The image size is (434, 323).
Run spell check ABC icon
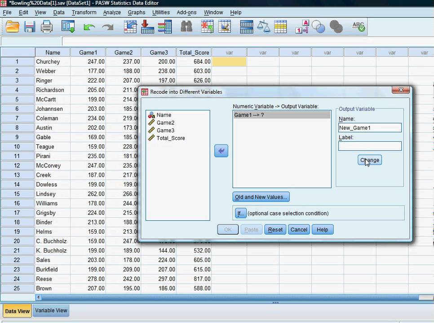coord(359,27)
